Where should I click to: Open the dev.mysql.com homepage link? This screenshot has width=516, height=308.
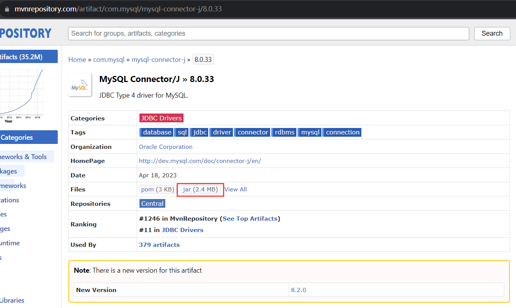coord(200,161)
